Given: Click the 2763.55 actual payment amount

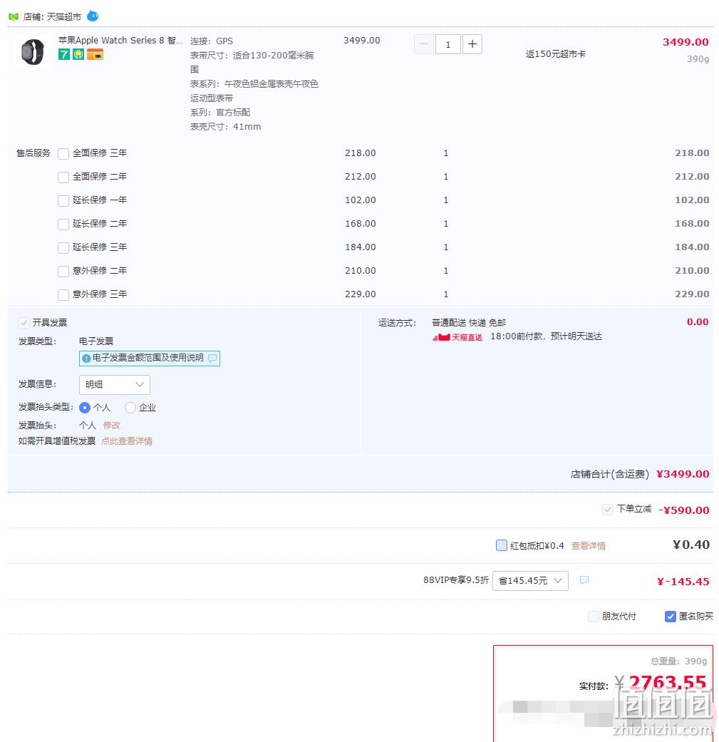Looking at the screenshot, I should [x=668, y=682].
